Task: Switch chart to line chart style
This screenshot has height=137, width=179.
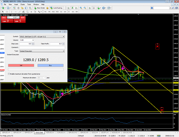Action: 76,8
